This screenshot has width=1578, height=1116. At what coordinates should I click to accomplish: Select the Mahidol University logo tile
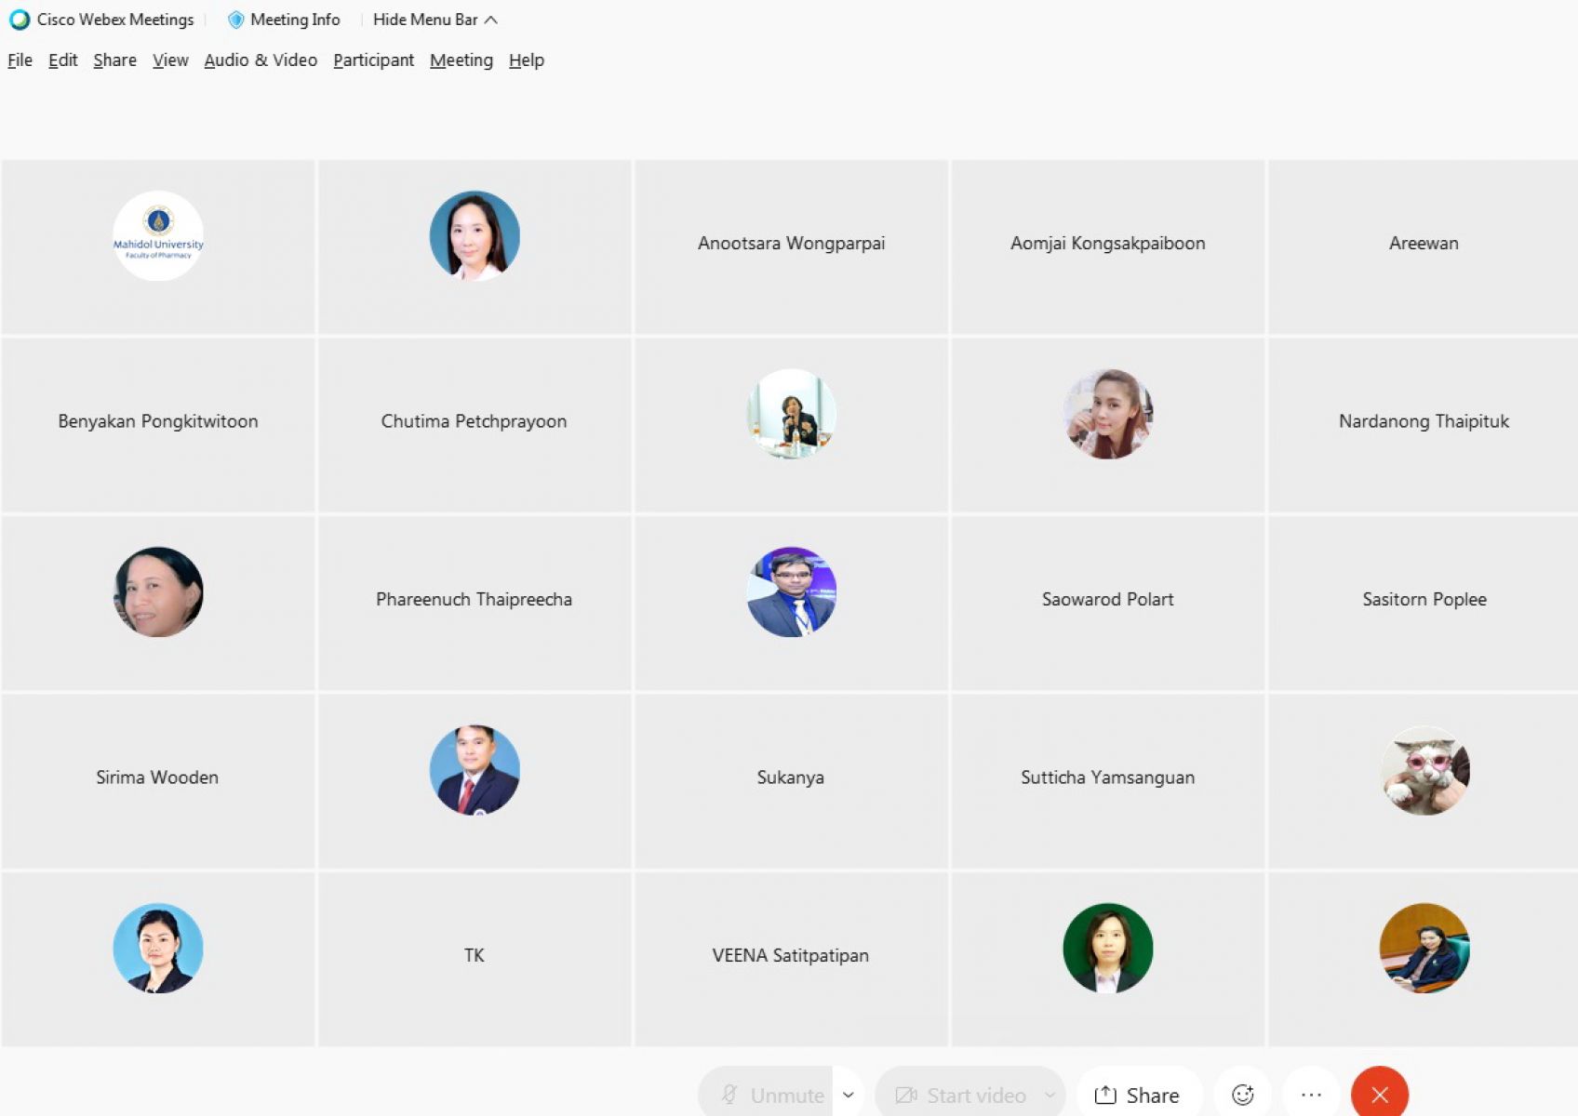click(x=158, y=246)
